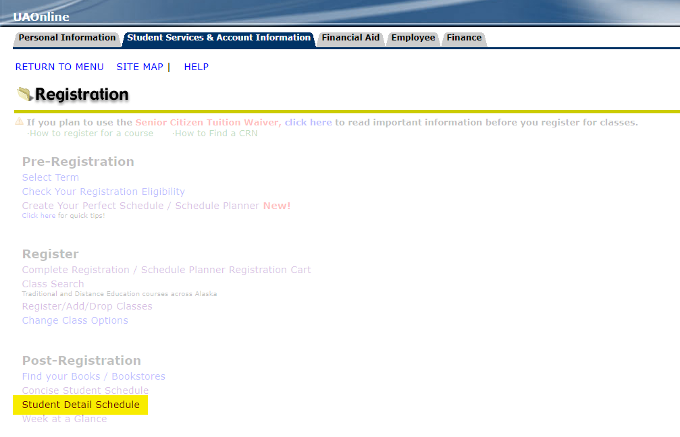Select Change Class Options link

coord(75,320)
